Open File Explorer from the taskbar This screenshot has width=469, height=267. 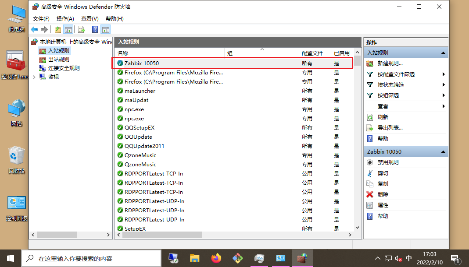(x=195, y=258)
